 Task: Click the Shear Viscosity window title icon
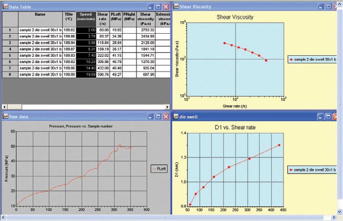pos(176,6)
